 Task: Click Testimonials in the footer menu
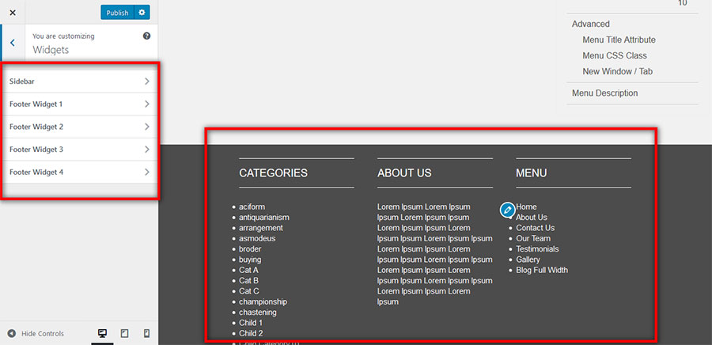tap(537, 249)
